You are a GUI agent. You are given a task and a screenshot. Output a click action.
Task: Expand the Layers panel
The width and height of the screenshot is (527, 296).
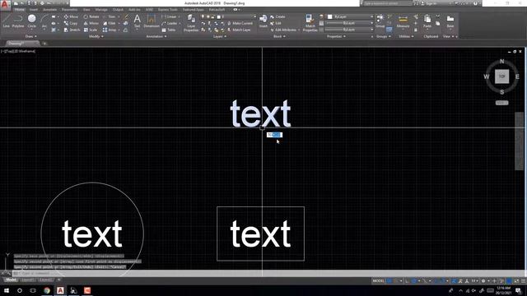pyautogui.click(x=220, y=36)
